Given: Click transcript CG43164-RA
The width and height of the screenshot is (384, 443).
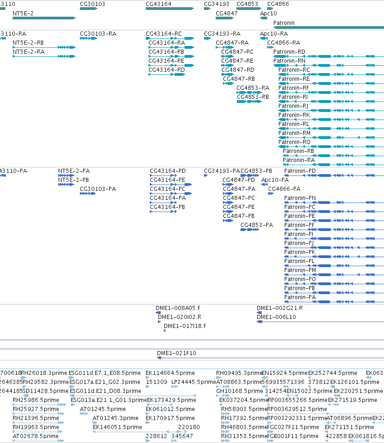Looking at the screenshot, I should 167,43.
